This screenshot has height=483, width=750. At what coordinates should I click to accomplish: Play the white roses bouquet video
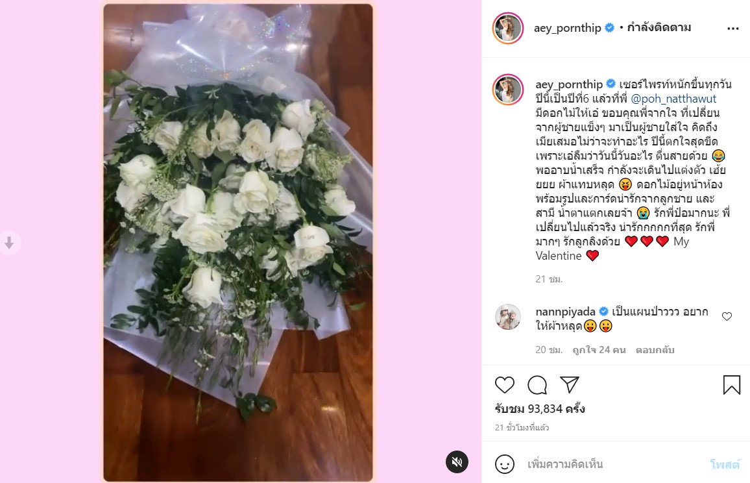point(237,242)
